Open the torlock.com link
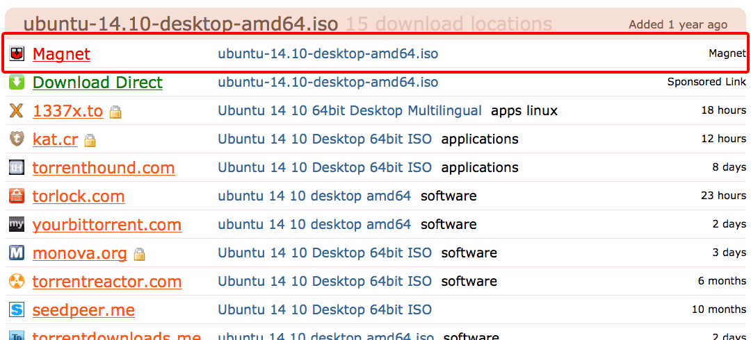This screenshot has height=340, width=751. pyautogui.click(x=79, y=196)
